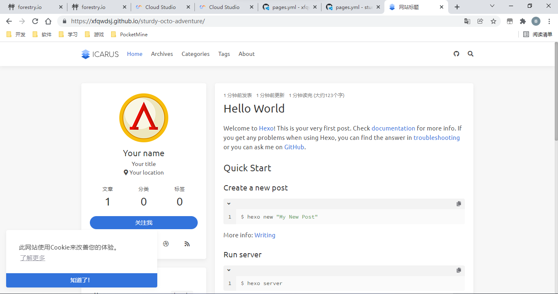Viewport: 558px width, 294px height.
Task: Click the search magnifier icon in navbar
Action: coord(471,54)
